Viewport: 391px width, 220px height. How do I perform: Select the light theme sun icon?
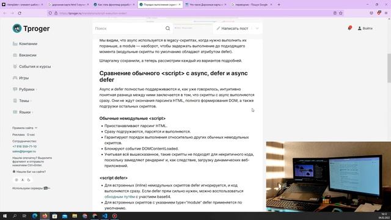(16, 180)
